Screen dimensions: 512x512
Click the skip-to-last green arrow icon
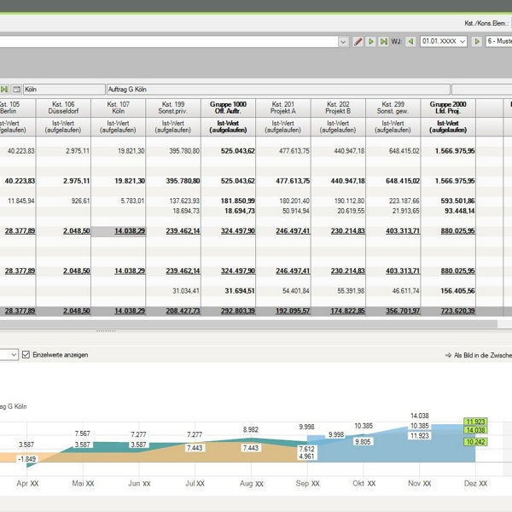[383, 41]
